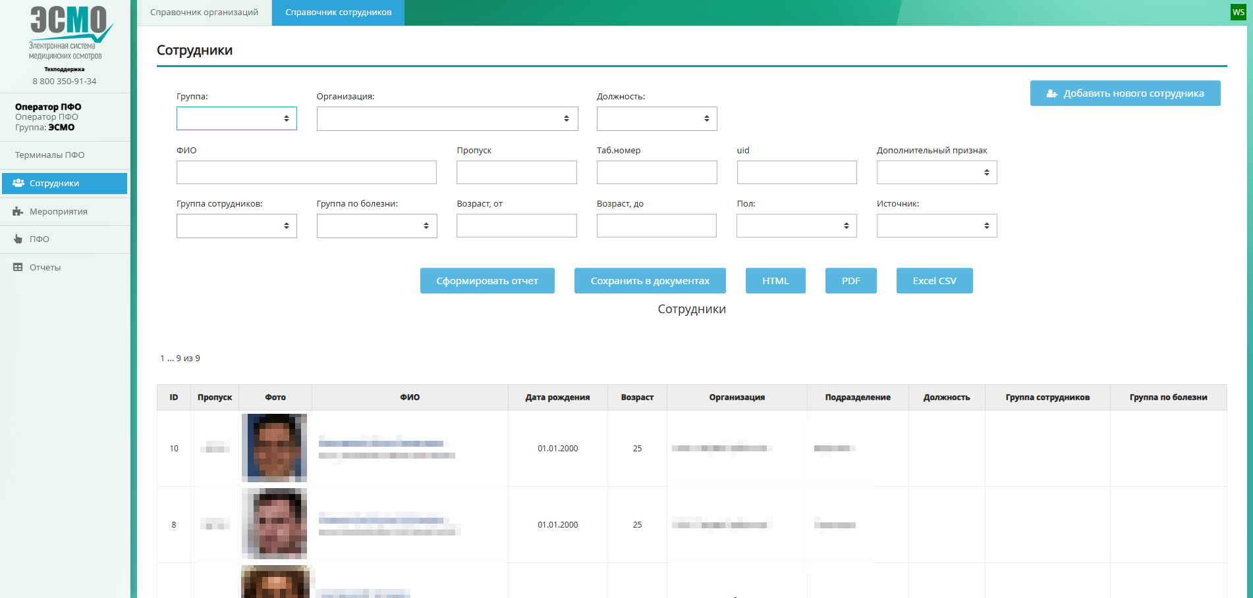The image size is (1253, 598).
Task: Switch to Справочник организаций tab
Action: coord(204,12)
